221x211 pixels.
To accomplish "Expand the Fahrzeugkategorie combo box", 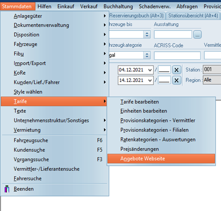I will (x=147, y=56).
